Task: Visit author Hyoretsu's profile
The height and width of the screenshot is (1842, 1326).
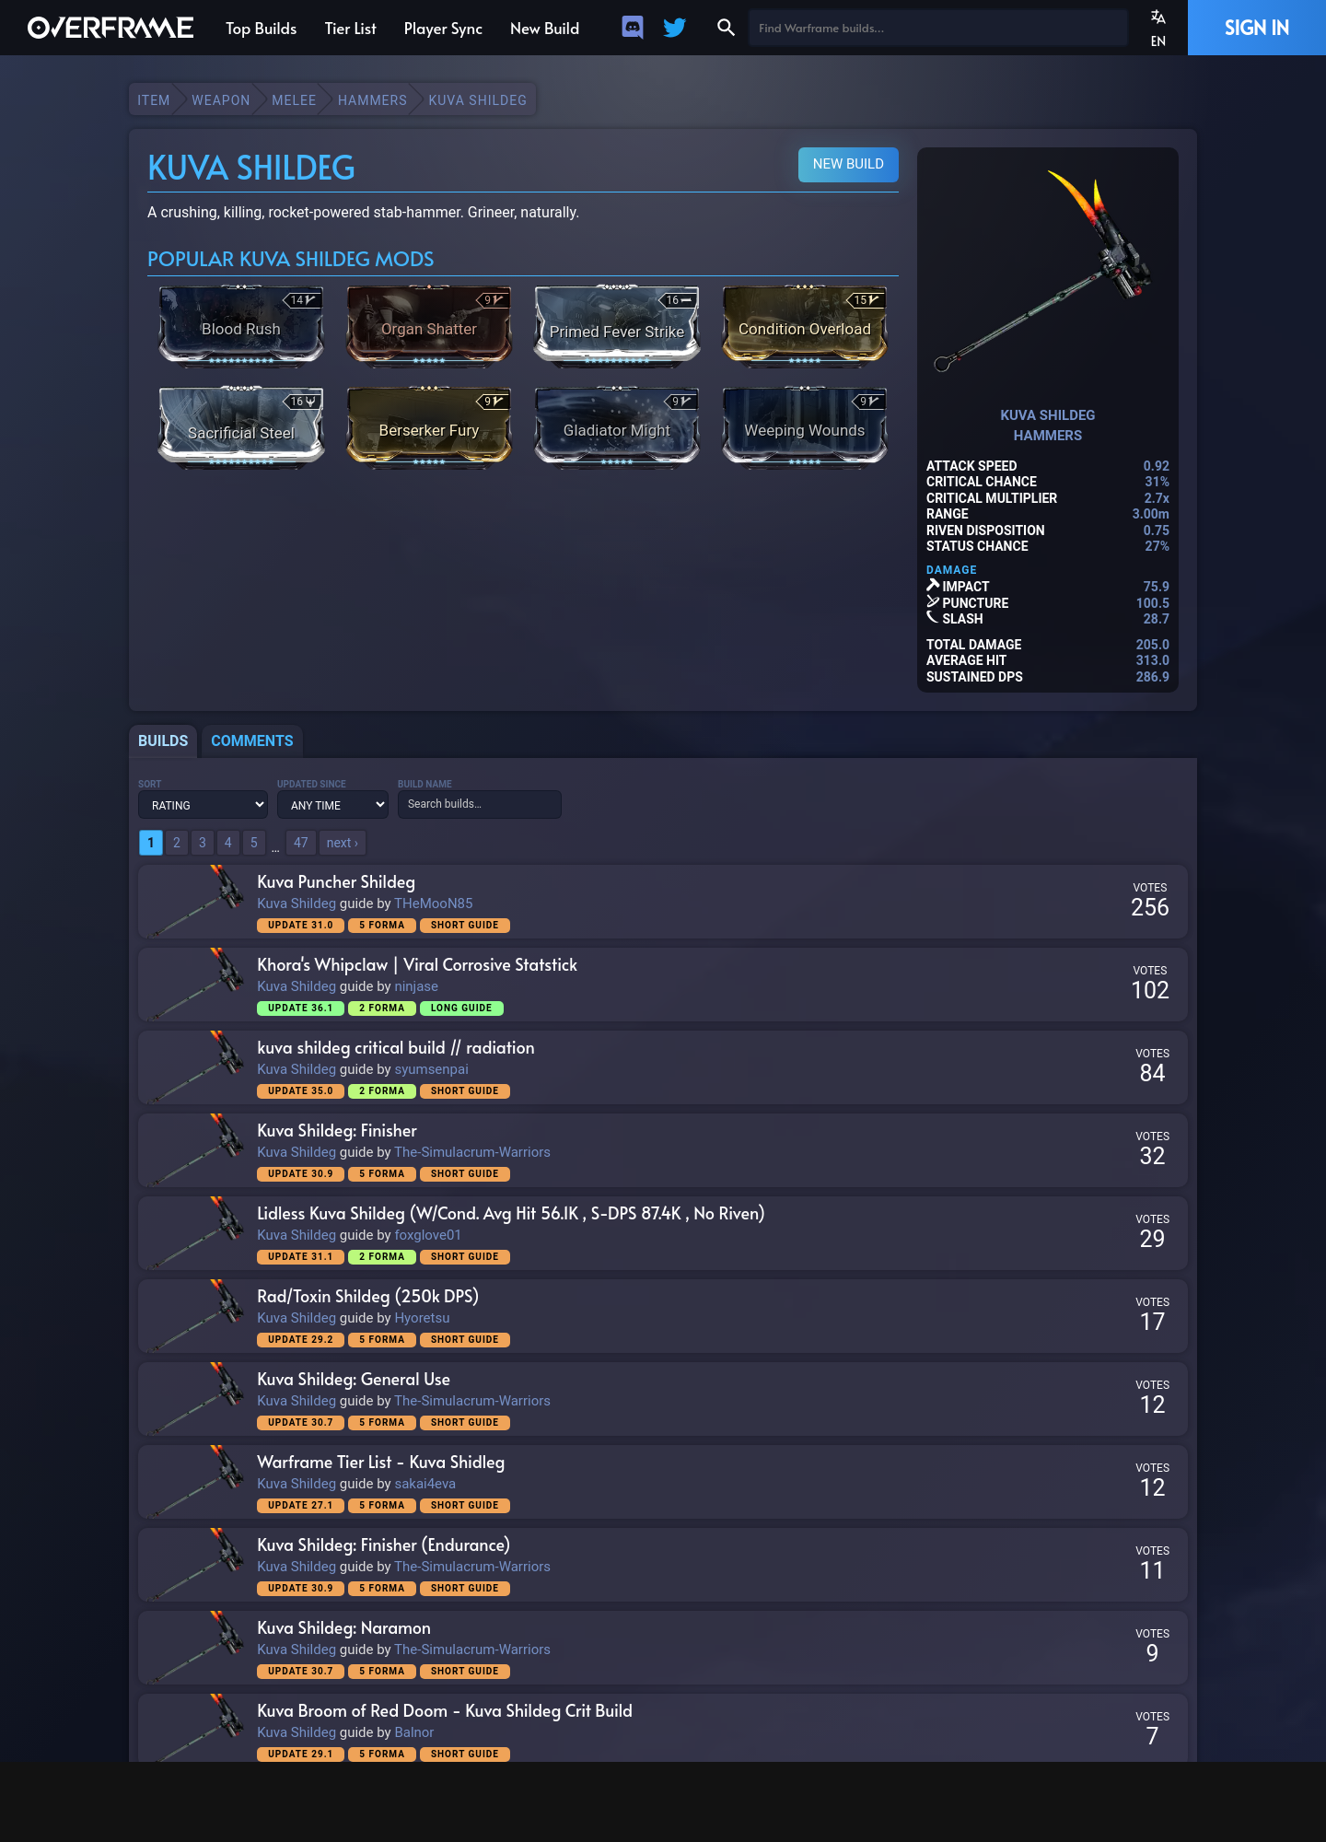Action: click(423, 1318)
